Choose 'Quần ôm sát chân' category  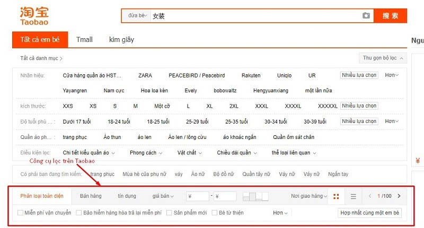(294, 137)
